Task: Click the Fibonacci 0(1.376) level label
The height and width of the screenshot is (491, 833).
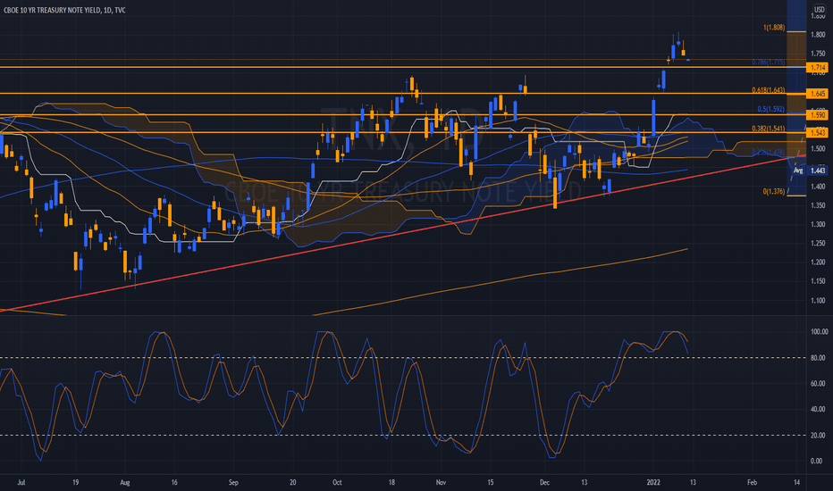Action: (773, 191)
